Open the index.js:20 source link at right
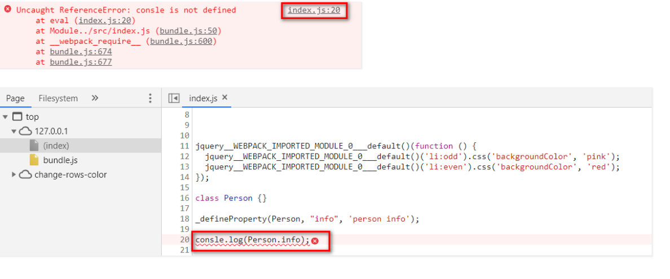This screenshot has width=670, height=279. [314, 10]
